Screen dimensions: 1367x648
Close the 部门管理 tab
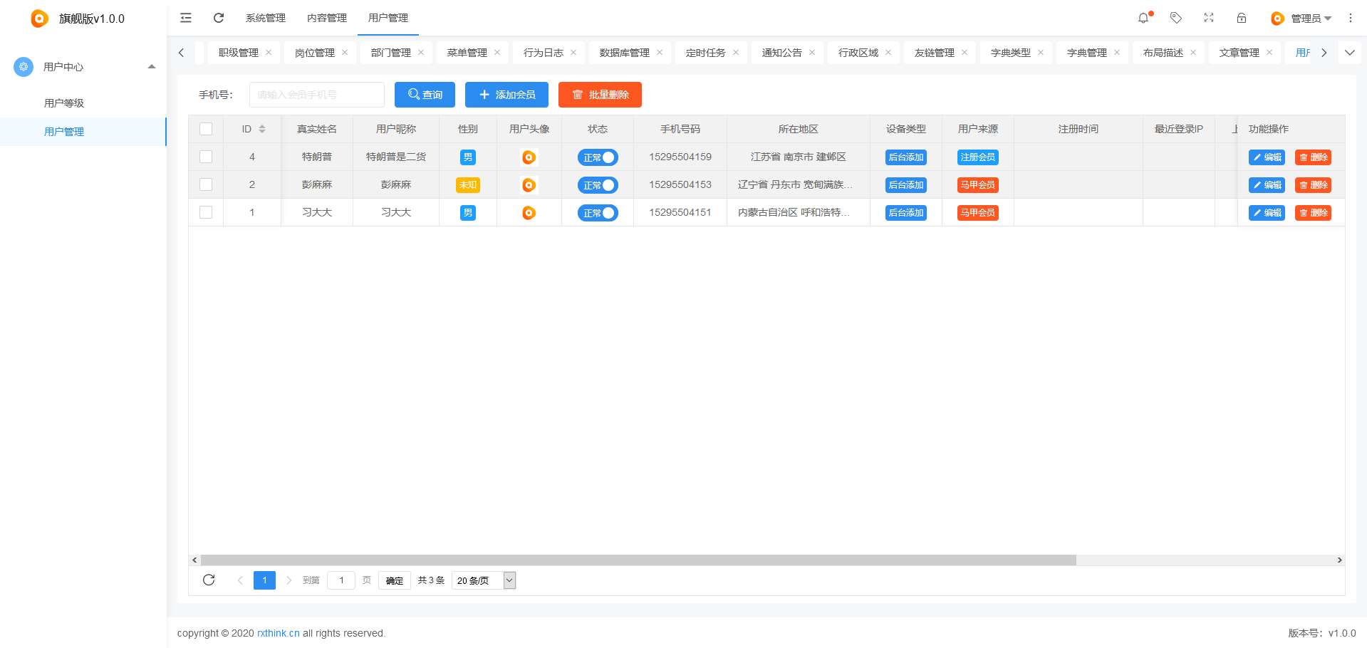coord(421,52)
